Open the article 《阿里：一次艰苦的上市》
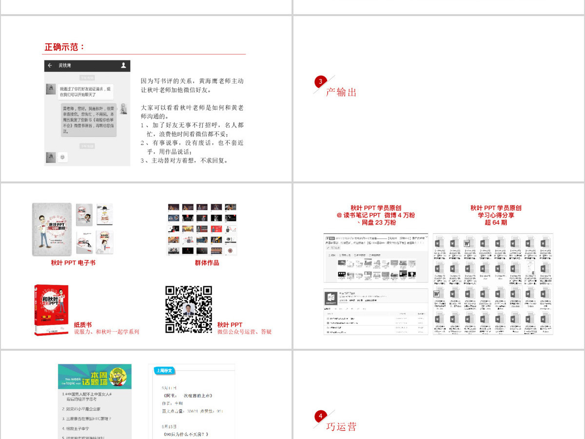 (x=187, y=396)
